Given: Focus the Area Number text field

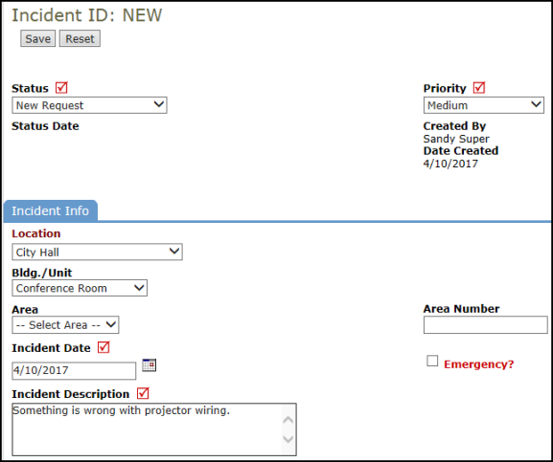Looking at the screenshot, I should click(x=486, y=325).
